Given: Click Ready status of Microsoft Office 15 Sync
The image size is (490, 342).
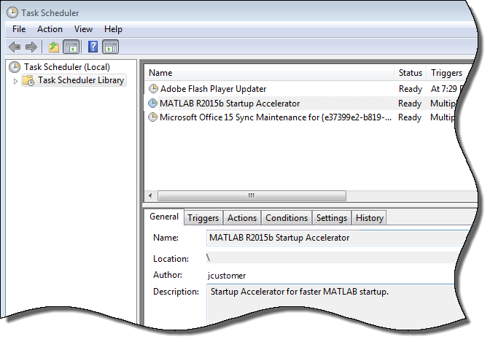Looking at the screenshot, I should [x=410, y=117].
